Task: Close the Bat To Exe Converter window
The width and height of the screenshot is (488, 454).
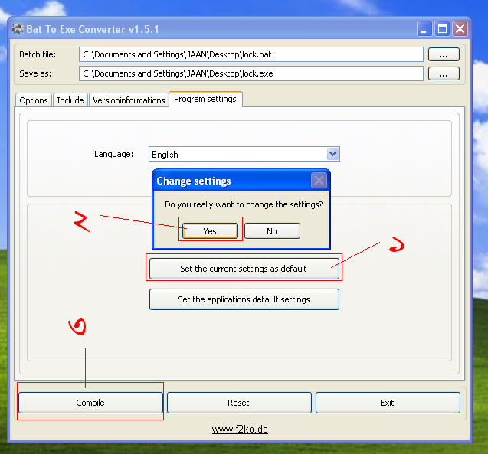Action: pos(460,29)
